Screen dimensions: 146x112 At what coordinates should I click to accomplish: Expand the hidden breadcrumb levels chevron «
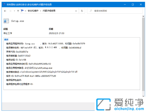[x=25, y=11]
